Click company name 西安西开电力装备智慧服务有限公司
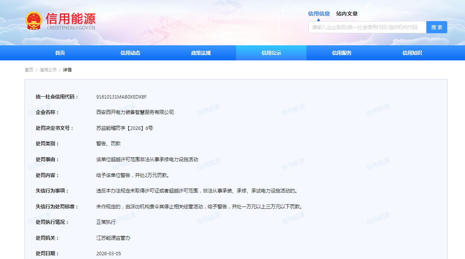The image size is (465, 259). pyautogui.click(x=135, y=112)
